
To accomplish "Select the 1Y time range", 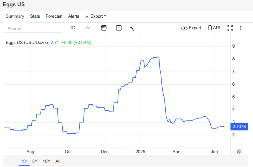I will tap(24, 161).
